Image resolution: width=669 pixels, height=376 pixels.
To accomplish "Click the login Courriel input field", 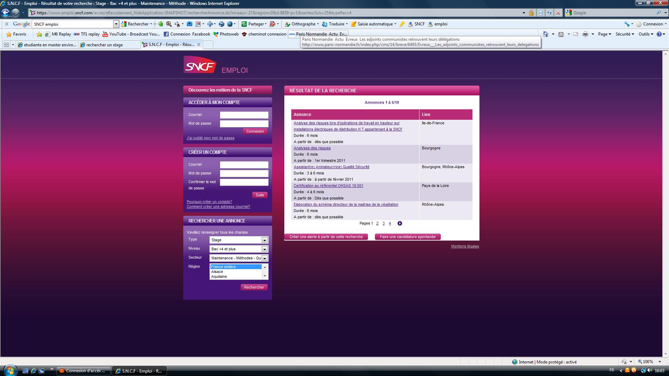I will pos(244,115).
